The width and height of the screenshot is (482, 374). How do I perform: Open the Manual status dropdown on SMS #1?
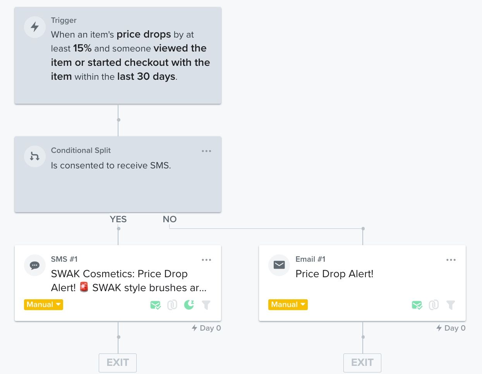43,305
